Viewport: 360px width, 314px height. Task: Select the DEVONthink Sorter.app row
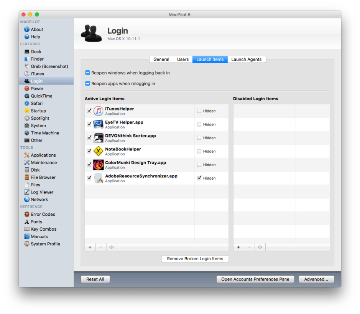click(146, 138)
